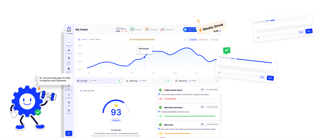Screen dimensions: 322x138
Task: Open the Apps grid icon
Action: point(69,102)
